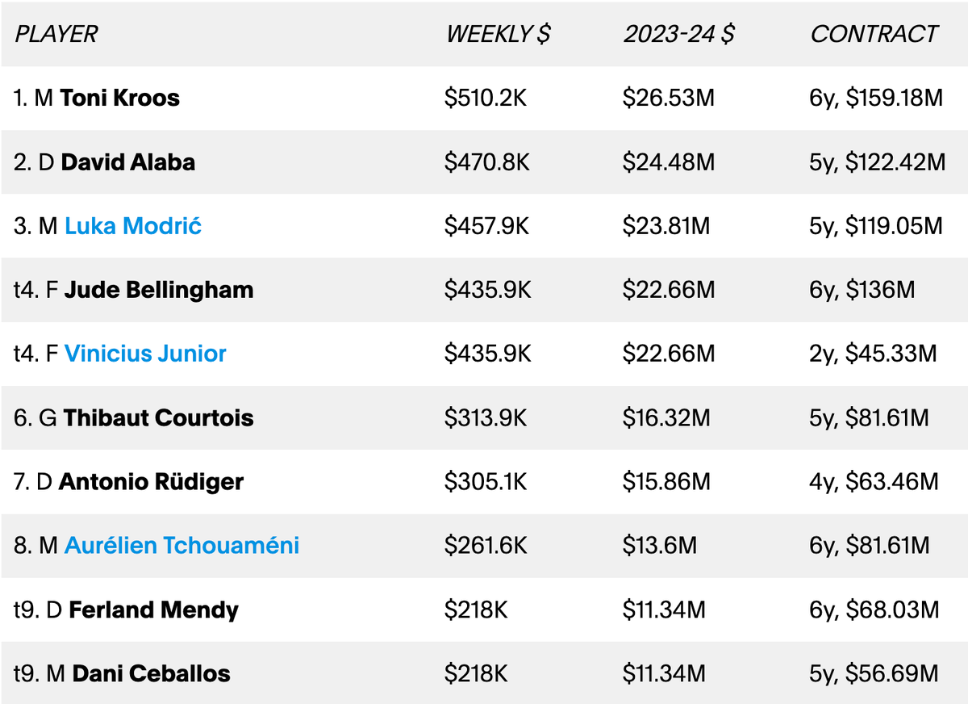Screen dimensions: 968x704
Task: Click the $13.6M annual salary cell
Action: pyautogui.click(x=660, y=546)
